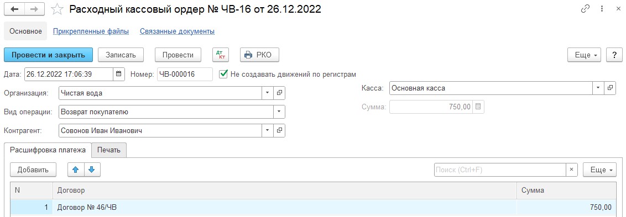Toggle Не создавать движений по регистрам
Image resolution: width=626 pixels, height=217 pixels.
pos(224,74)
